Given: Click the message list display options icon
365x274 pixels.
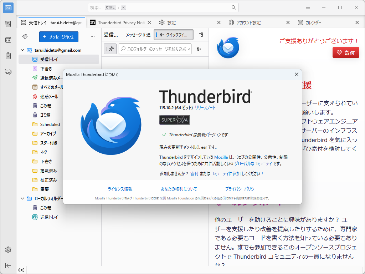Looking at the screenshot, I should 201,35.
